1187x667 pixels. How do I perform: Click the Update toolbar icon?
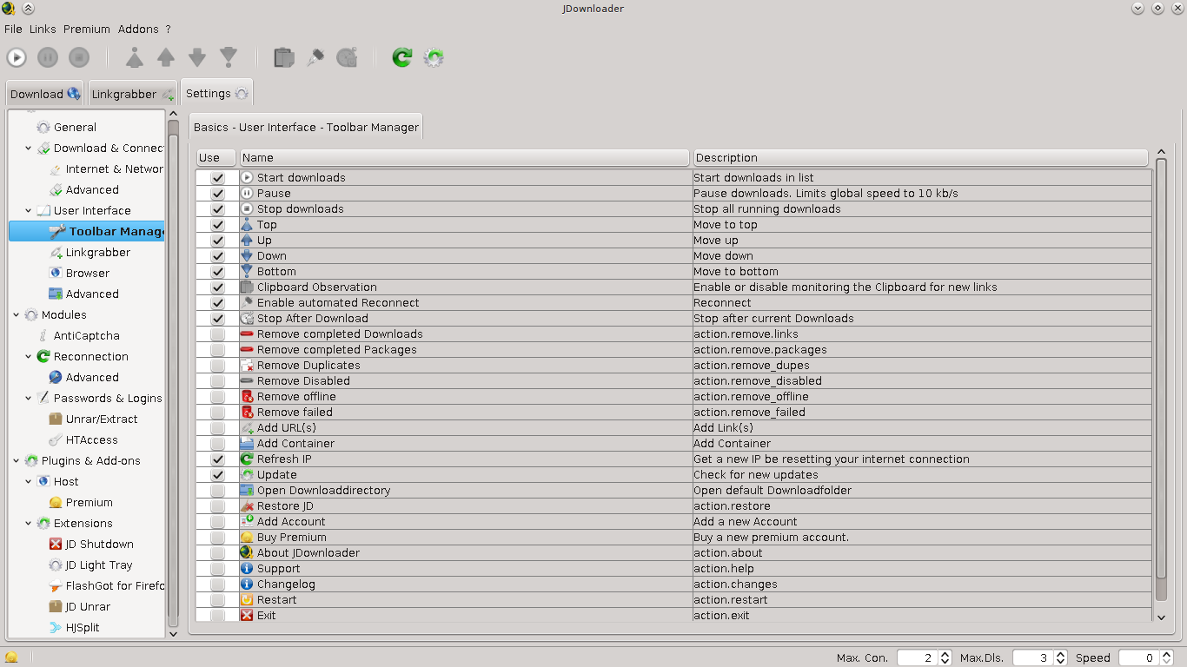(x=434, y=57)
